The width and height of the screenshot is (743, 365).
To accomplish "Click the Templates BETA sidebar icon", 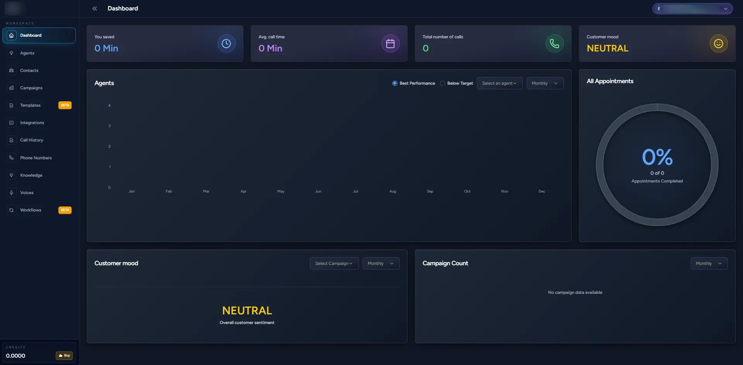I will click(31, 105).
